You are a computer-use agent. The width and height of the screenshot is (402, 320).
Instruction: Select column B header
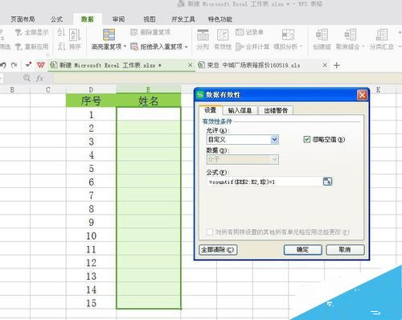(12, 89)
